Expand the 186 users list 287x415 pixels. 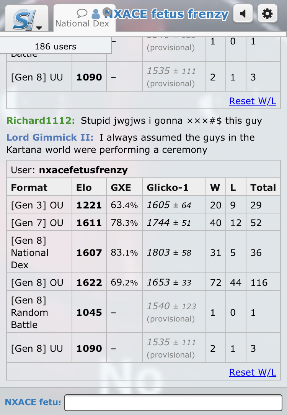[x=55, y=47]
